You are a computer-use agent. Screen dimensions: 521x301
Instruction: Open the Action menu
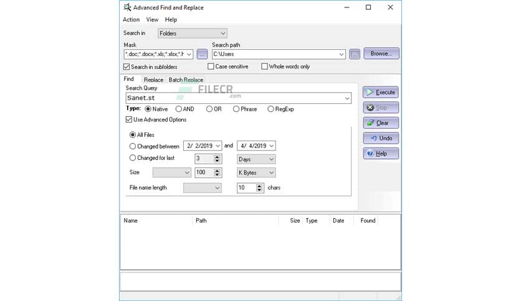click(131, 19)
